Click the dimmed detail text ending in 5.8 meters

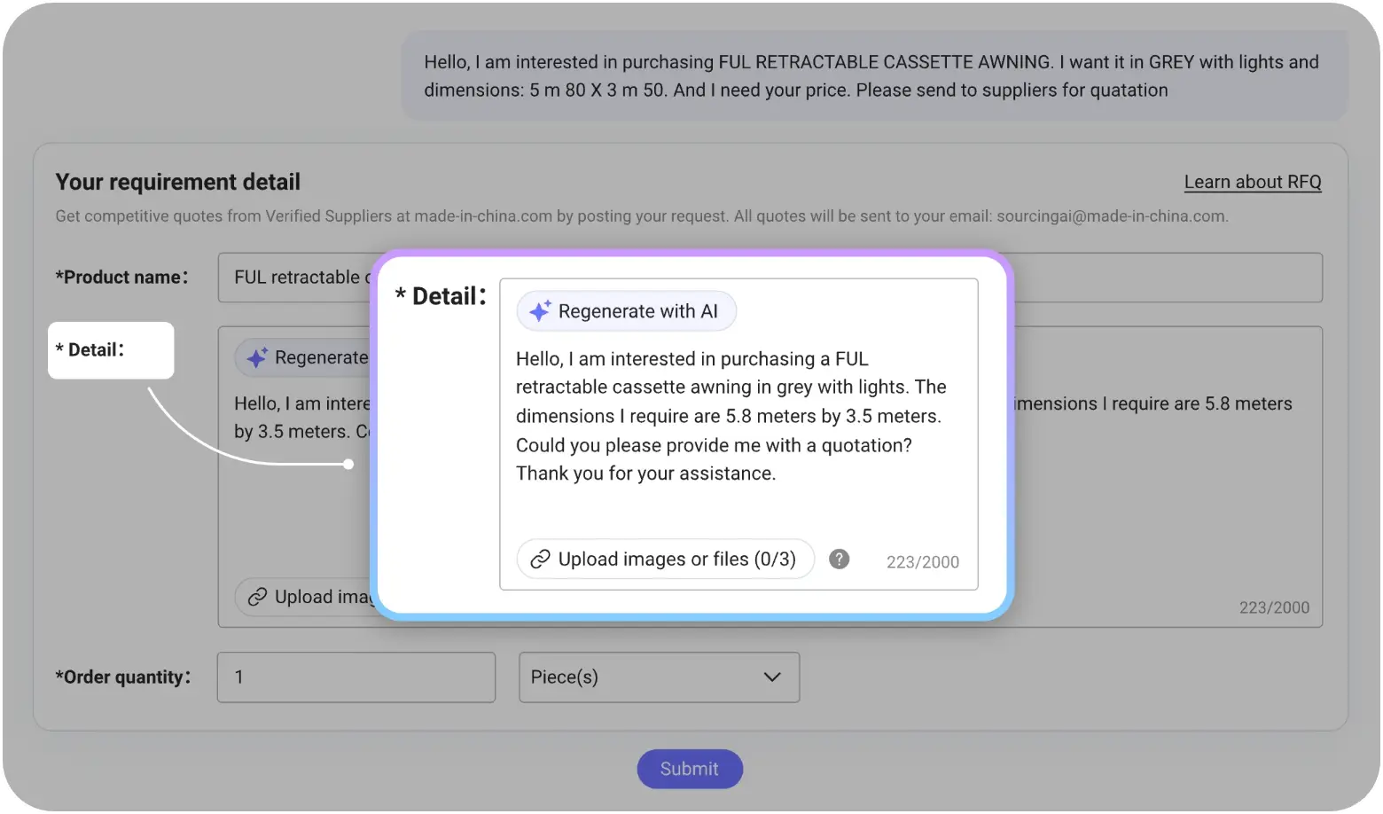point(1152,404)
